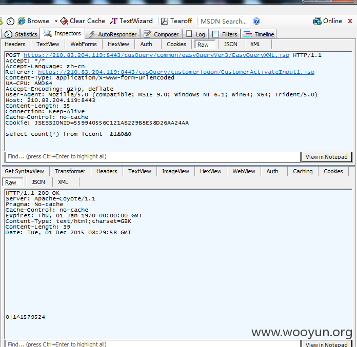Screen dimensions: 357x347
Task: Toggle the Online network status indicator
Action: tap(328, 21)
